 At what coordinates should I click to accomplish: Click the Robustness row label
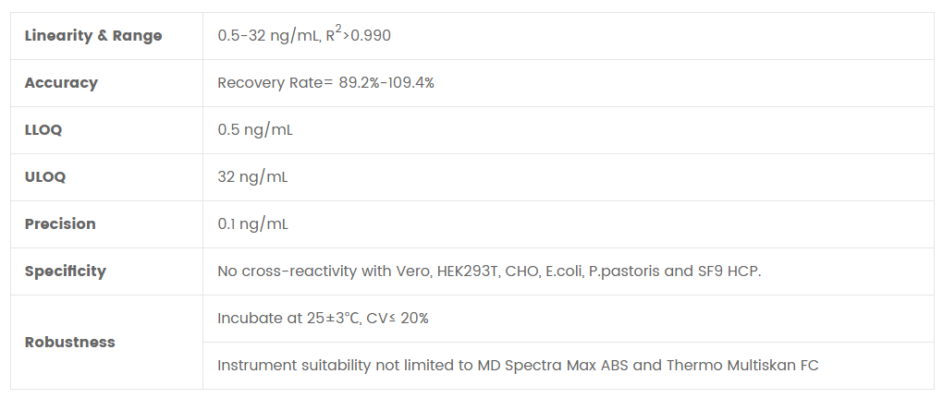(70, 342)
